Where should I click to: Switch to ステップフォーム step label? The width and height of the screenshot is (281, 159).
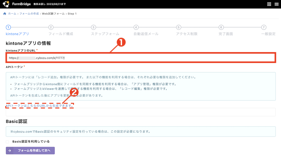tap(105, 34)
